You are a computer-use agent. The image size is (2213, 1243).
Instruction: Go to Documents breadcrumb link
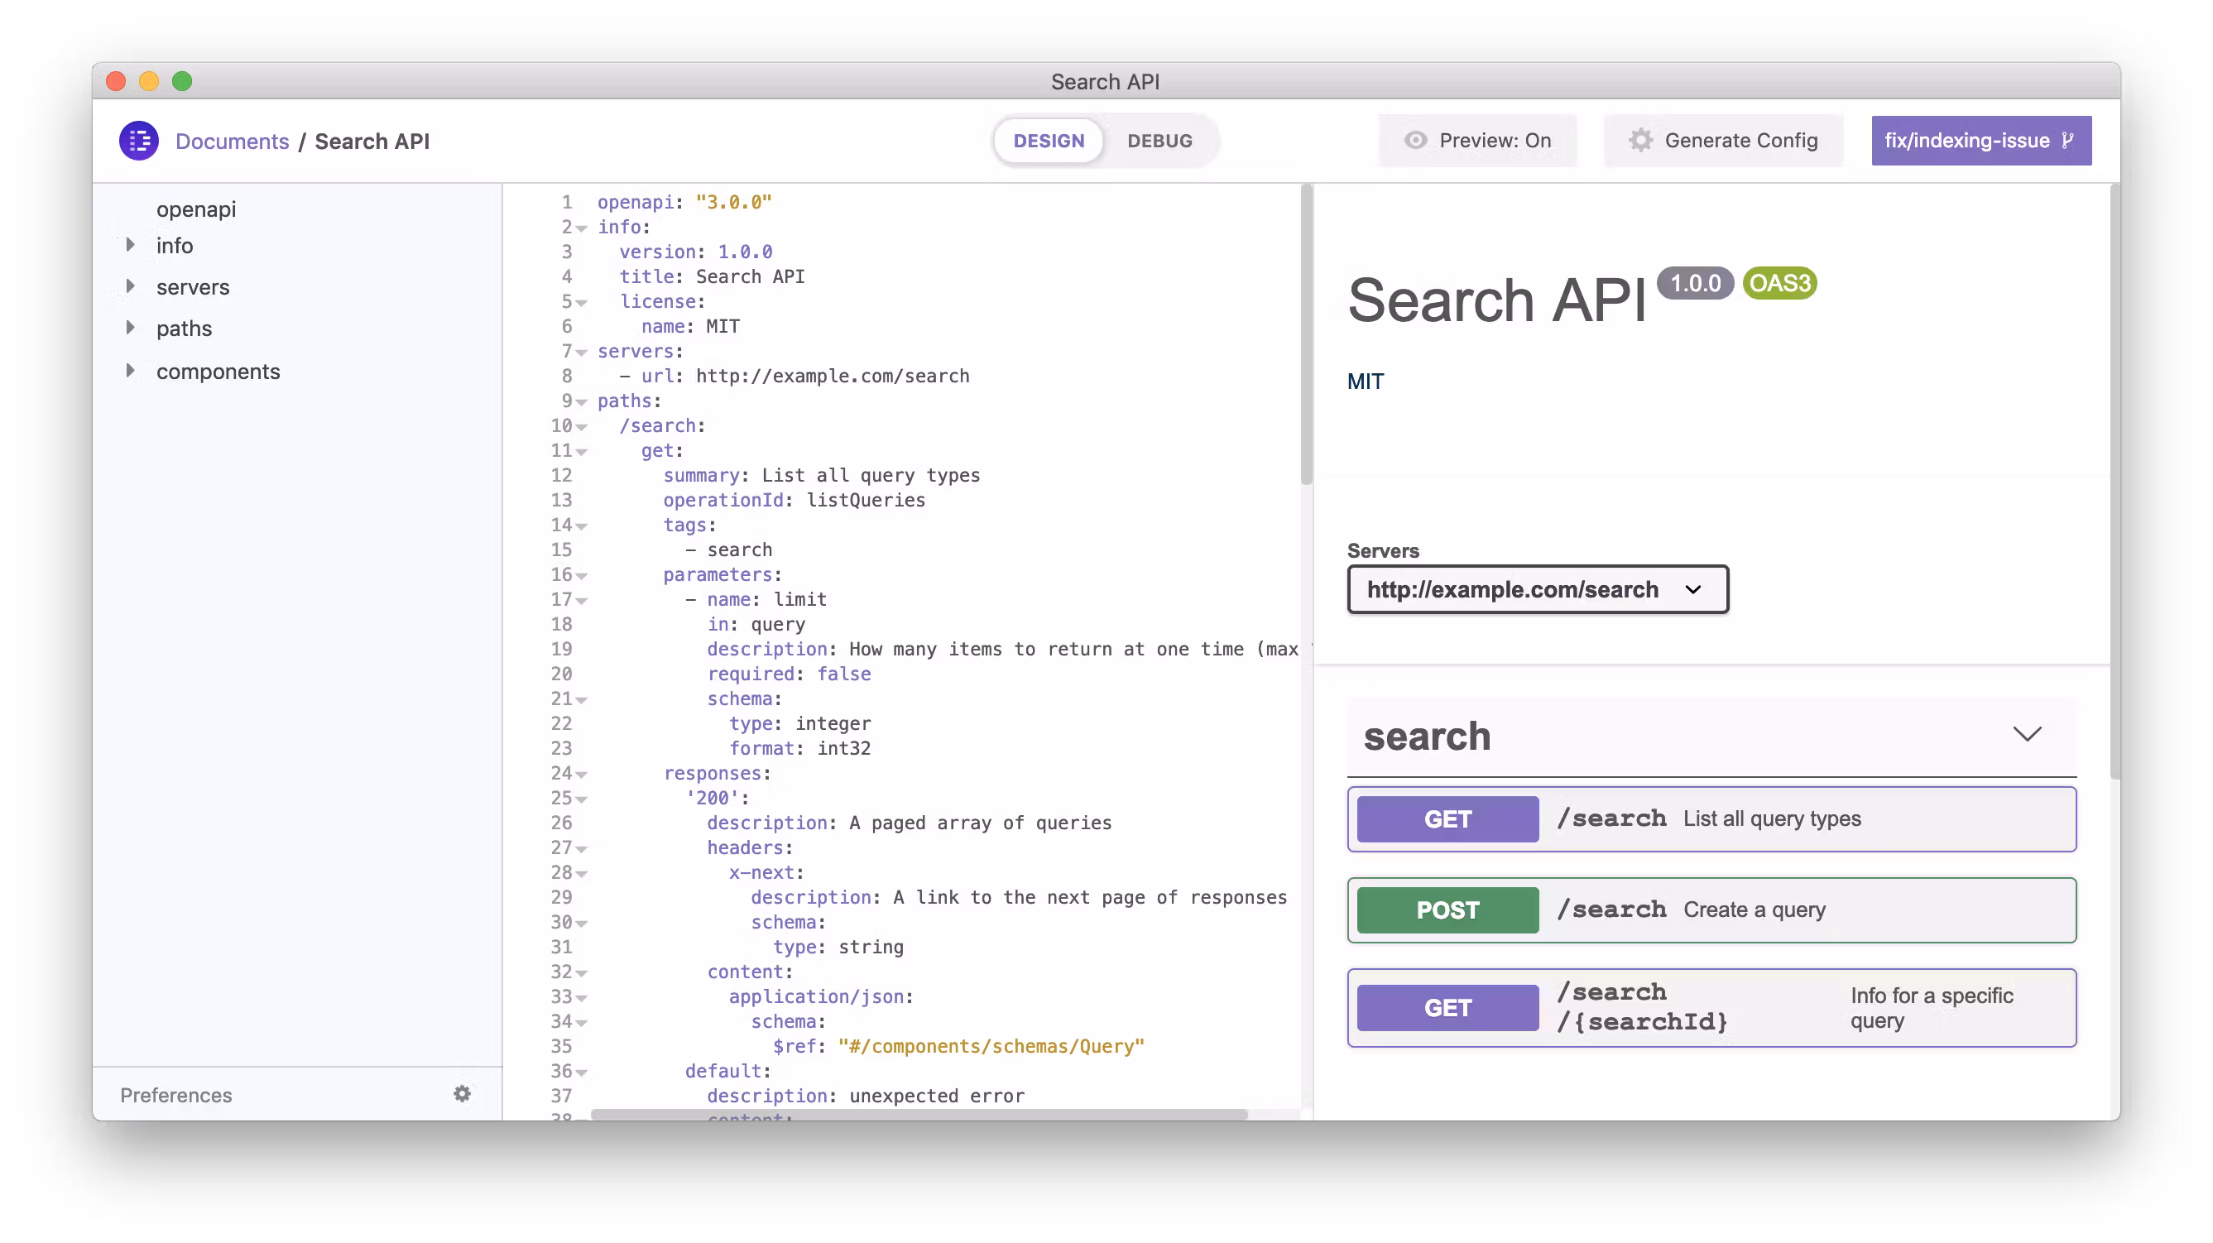pos(232,141)
